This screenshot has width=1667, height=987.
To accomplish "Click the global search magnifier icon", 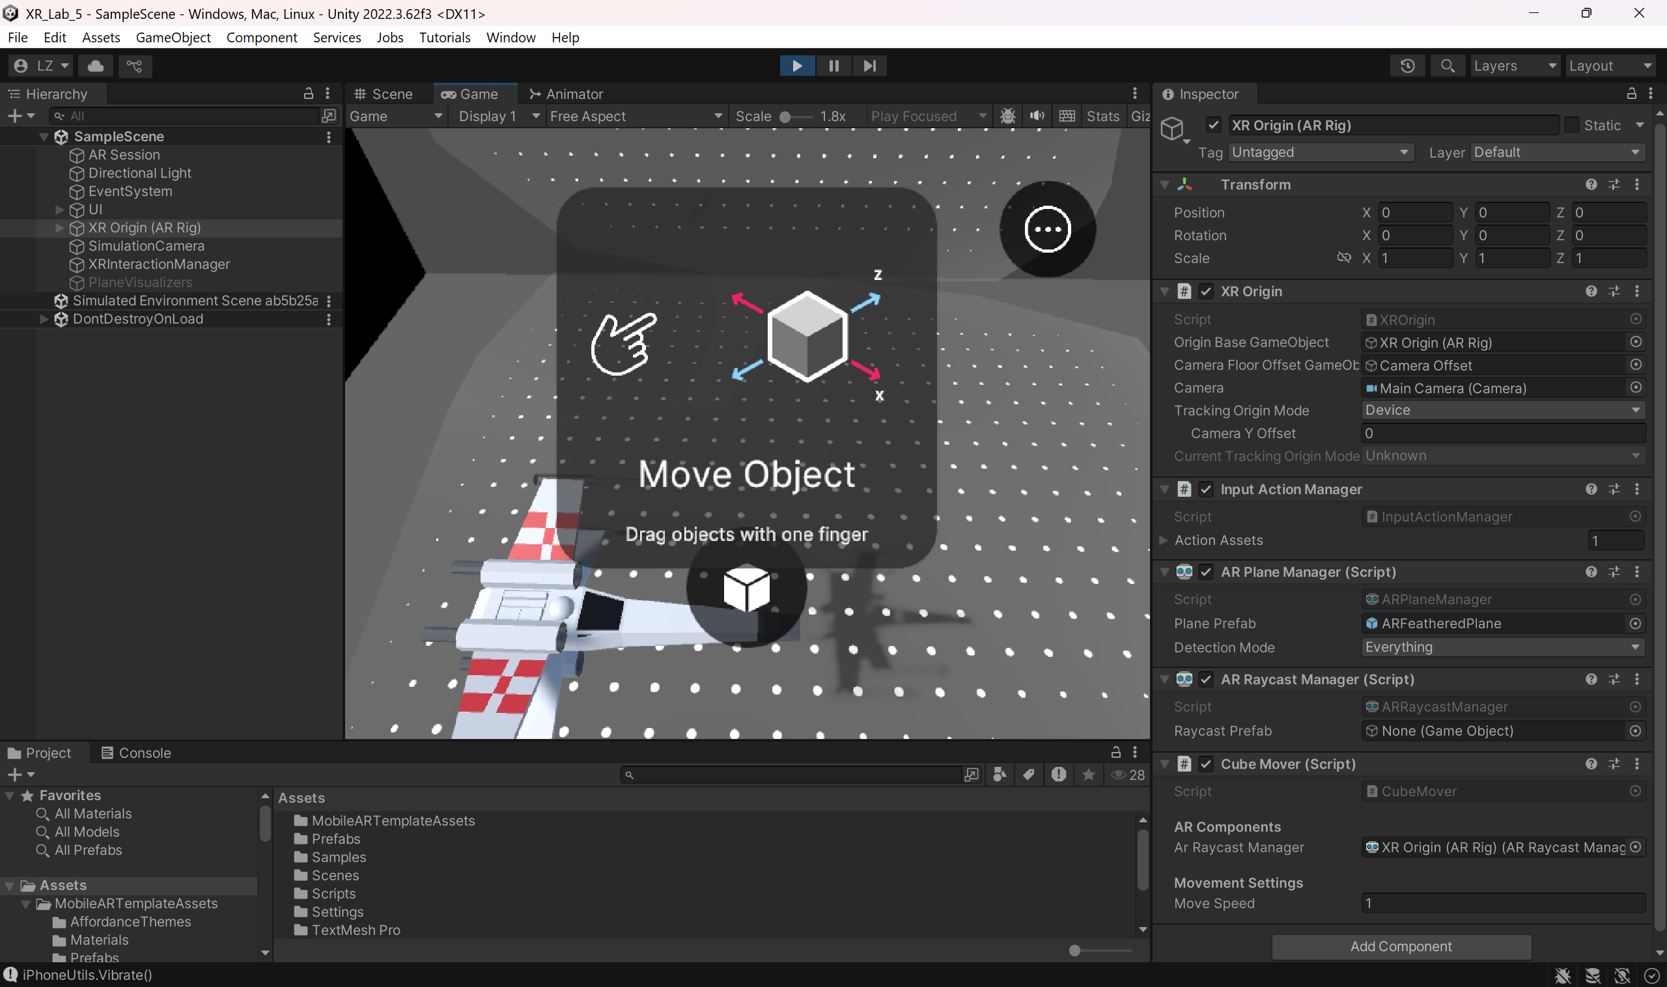I will (x=1447, y=66).
